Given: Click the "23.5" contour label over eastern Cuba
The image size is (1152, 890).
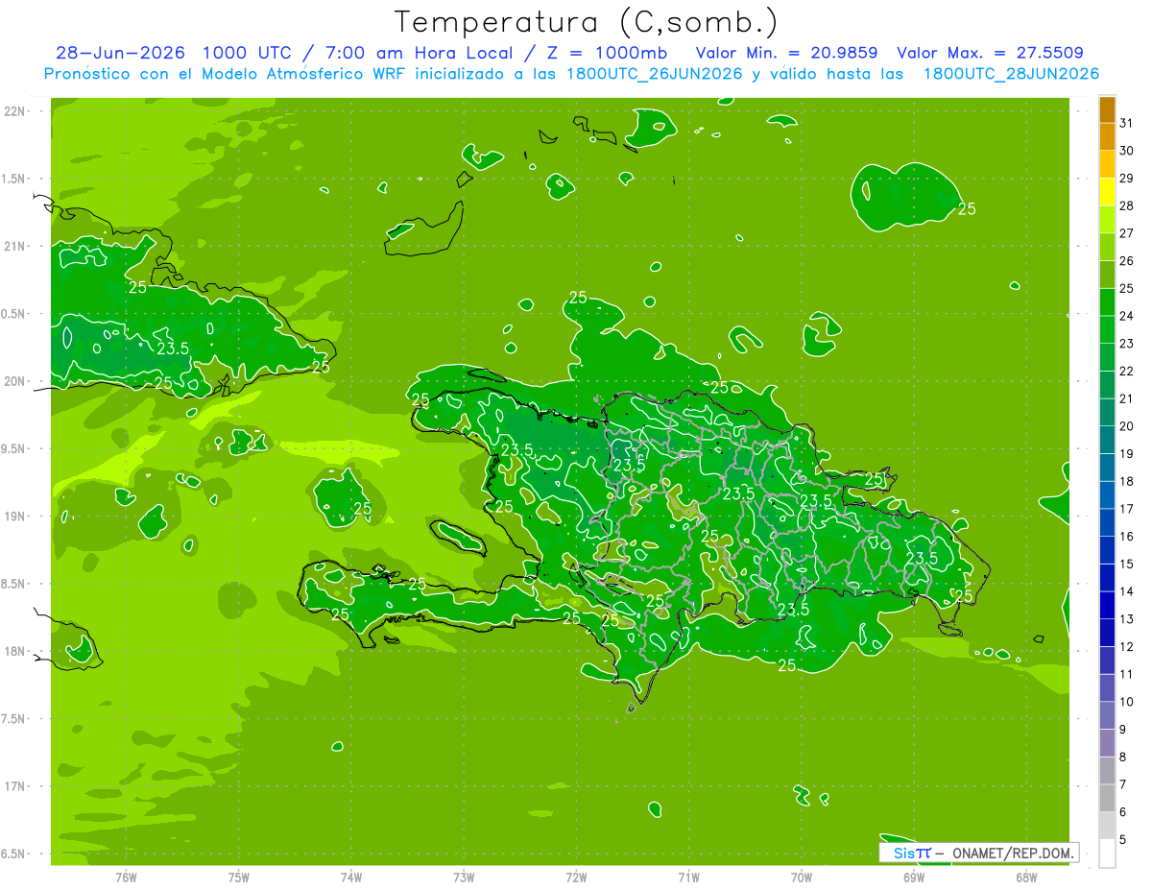Looking at the screenshot, I should point(173,349).
